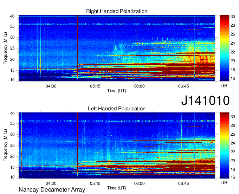
Task: Click 04:30 on the Right Handed time axis
Action: (51, 86)
